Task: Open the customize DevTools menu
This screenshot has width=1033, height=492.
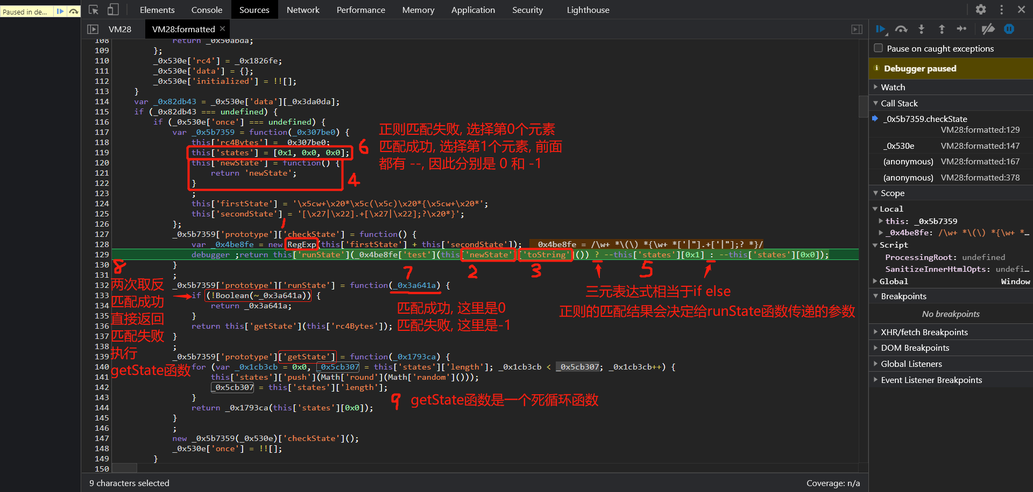Action: pos(1001,9)
